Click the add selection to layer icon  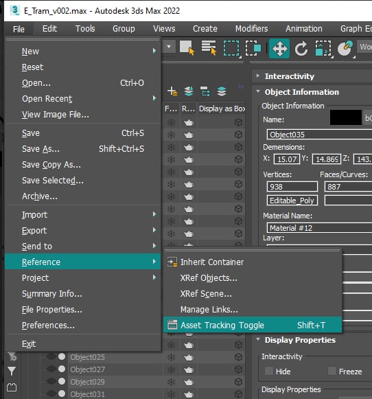tap(189, 91)
